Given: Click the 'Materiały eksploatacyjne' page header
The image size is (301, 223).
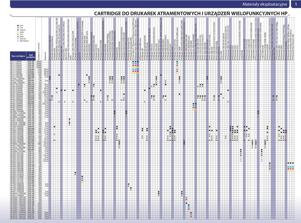Looking at the screenshot, I should [x=265, y=4].
